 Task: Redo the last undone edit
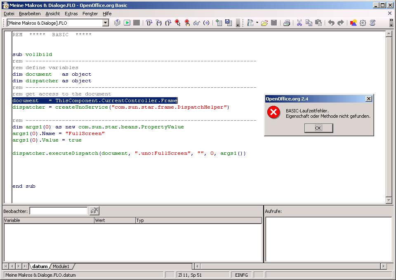341,23
